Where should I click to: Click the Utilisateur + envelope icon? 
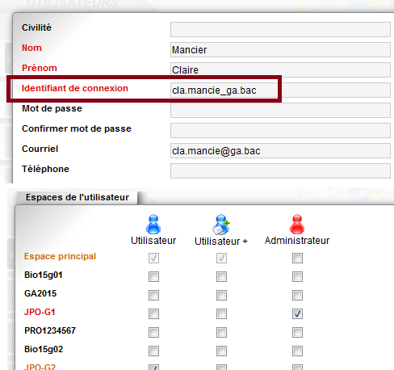221,225
